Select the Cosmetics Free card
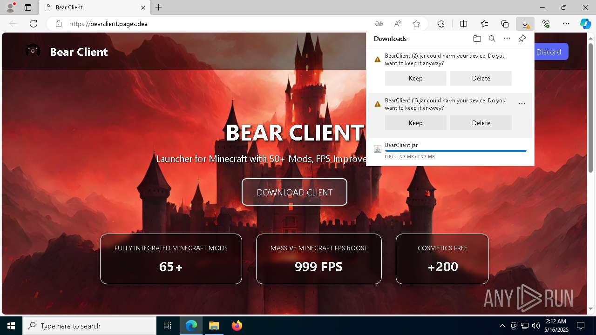Screen dimensions: 596x335 tap(442, 259)
